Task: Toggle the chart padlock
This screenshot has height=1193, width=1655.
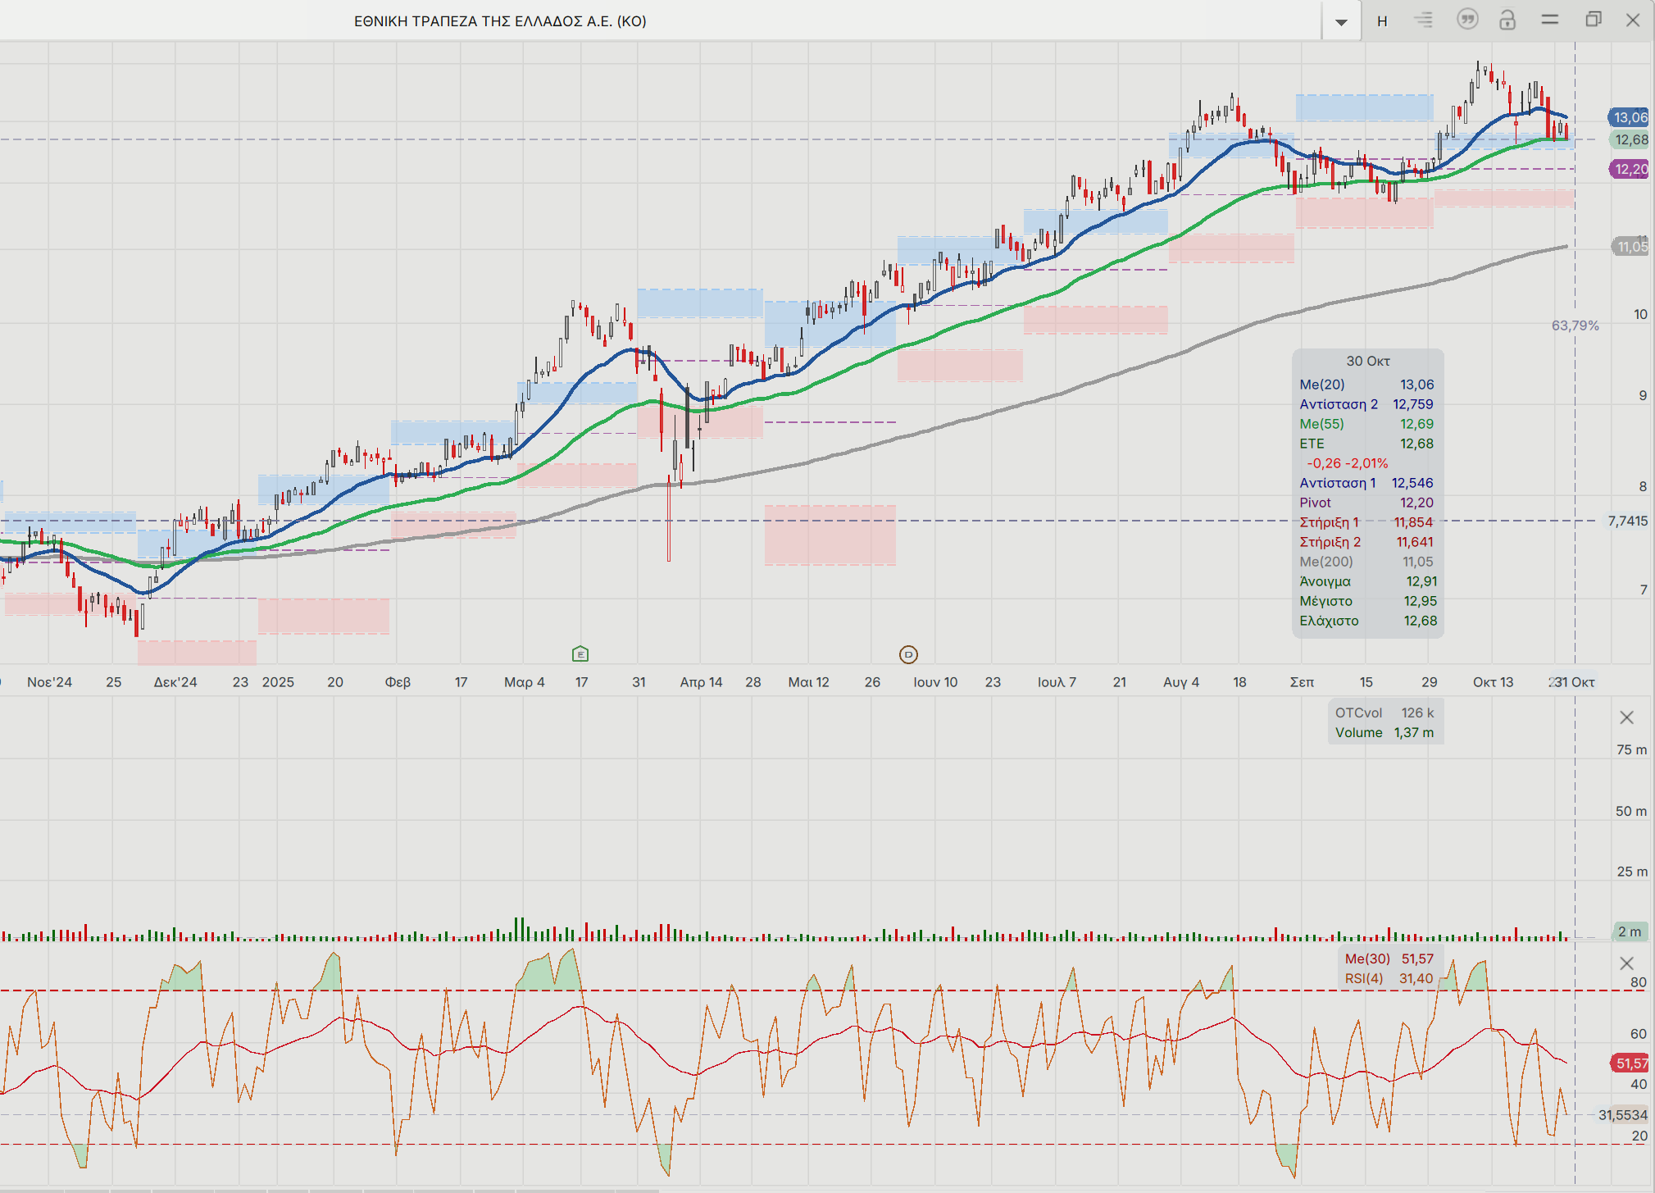Action: pos(1507,20)
